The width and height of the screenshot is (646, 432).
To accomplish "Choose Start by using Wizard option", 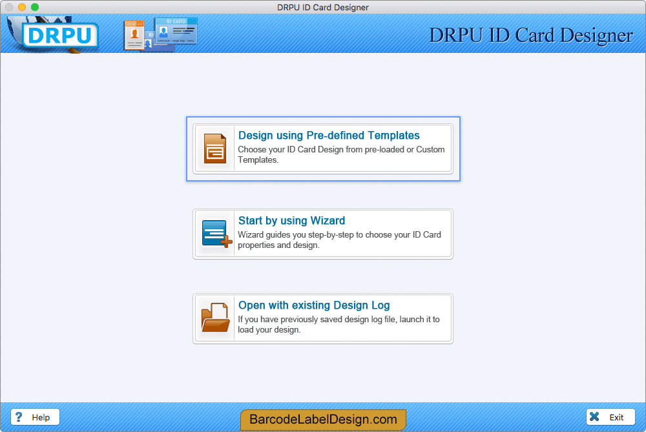I will [x=323, y=234].
